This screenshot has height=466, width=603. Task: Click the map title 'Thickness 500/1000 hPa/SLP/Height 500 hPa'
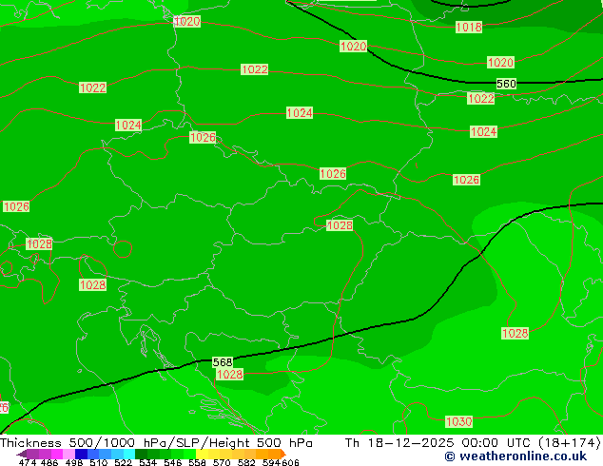point(156,442)
